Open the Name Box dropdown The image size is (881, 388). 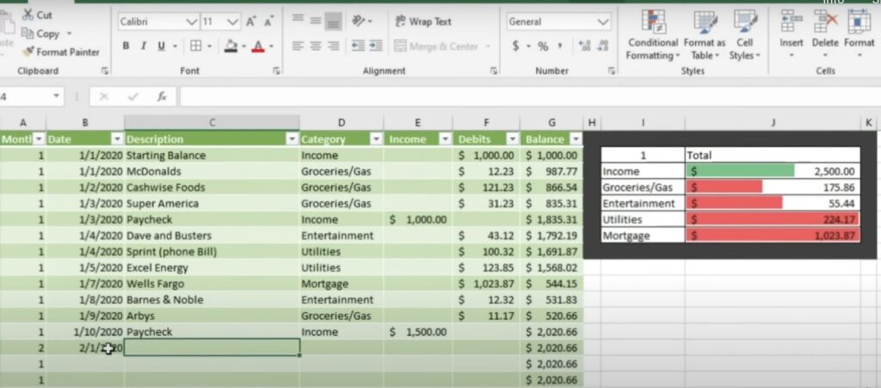point(56,96)
